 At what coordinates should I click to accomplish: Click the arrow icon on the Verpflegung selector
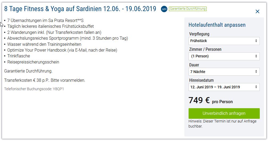(256, 41)
